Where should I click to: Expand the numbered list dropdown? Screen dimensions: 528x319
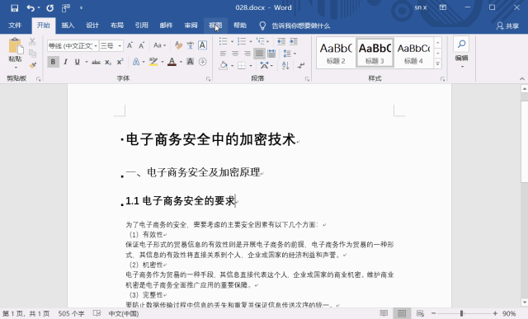(x=251, y=41)
